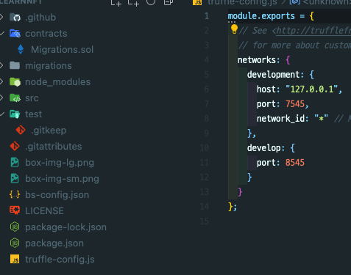Click line number 15 in the gutter
The image size is (351, 275).
click(204, 221)
